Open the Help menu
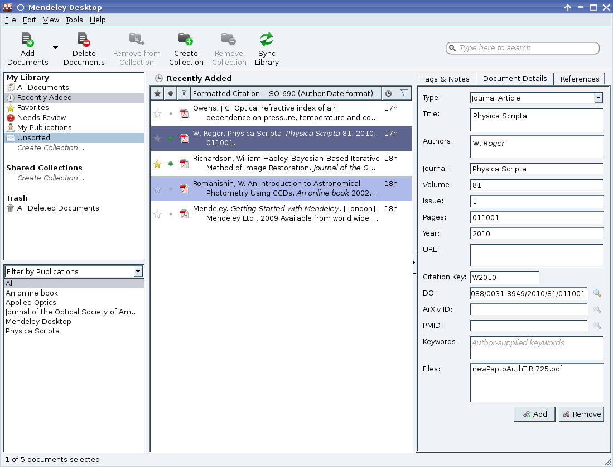This screenshot has width=613, height=467. click(x=98, y=20)
